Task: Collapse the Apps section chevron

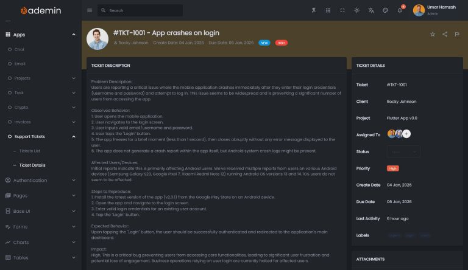Action: 73,35
